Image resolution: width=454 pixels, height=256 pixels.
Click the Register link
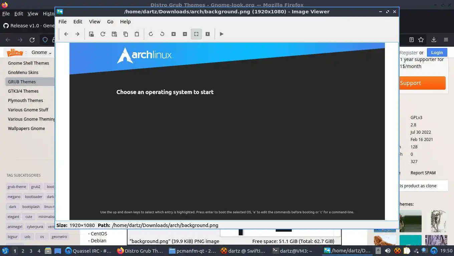coord(408,53)
